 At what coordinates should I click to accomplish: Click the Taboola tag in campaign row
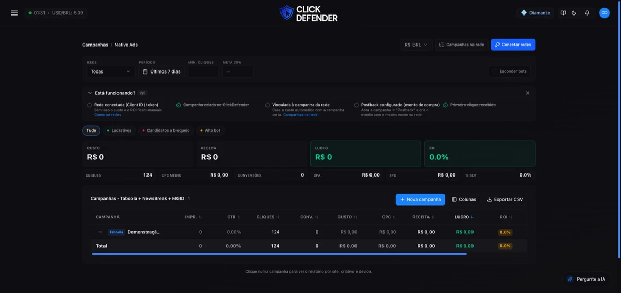coord(116,232)
